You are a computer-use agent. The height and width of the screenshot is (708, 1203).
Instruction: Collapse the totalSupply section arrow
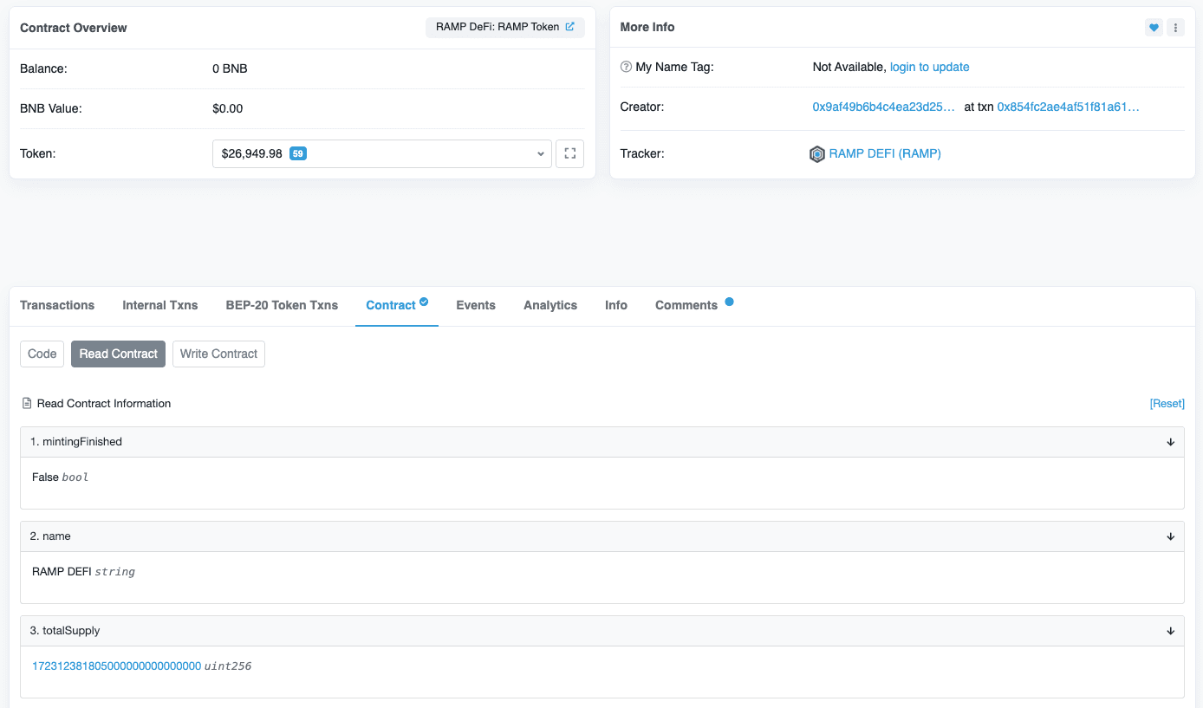pyautogui.click(x=1170, y=631)
